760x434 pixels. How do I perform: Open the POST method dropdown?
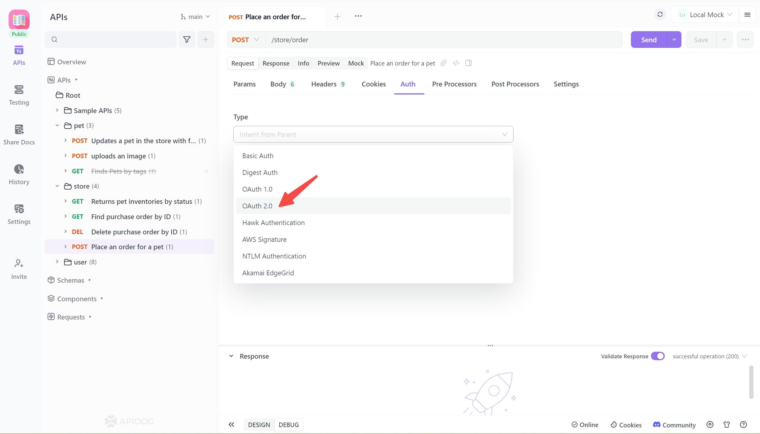click(x=245, y=40)
